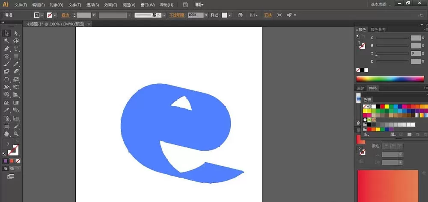This screenshot has width=428, height=202.
Task: Click the Recolor Artwork wheel icon
Action: click(x=240, y=15)
